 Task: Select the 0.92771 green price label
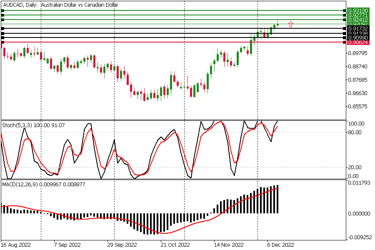pos(358,15)
